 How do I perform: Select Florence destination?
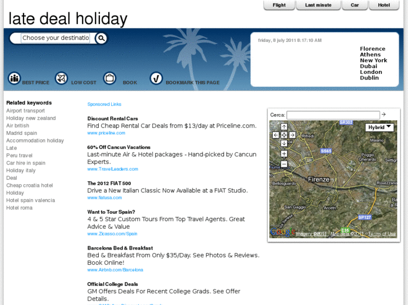(x=372, y=49)
